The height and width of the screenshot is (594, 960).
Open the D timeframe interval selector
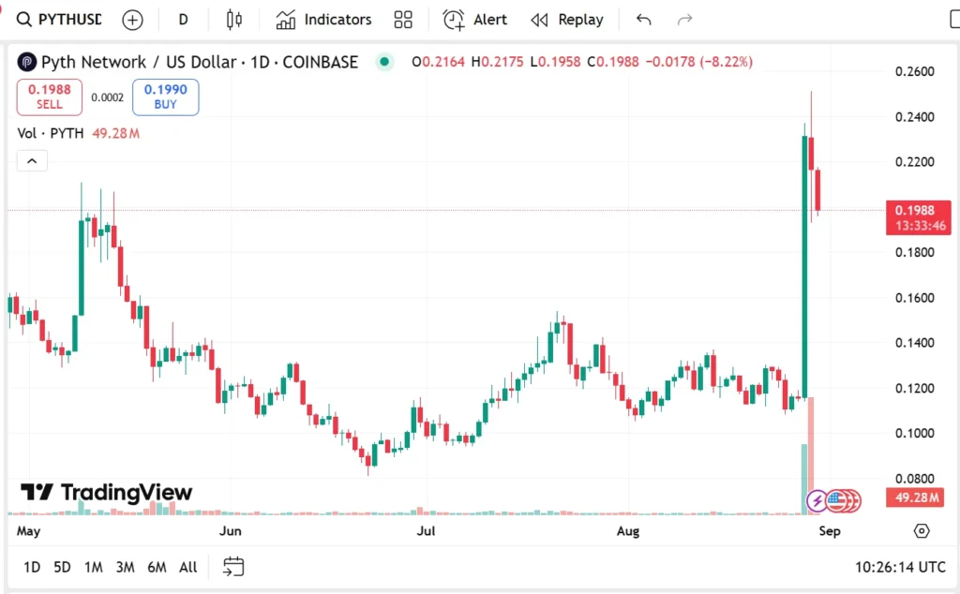tap(183, 20)
